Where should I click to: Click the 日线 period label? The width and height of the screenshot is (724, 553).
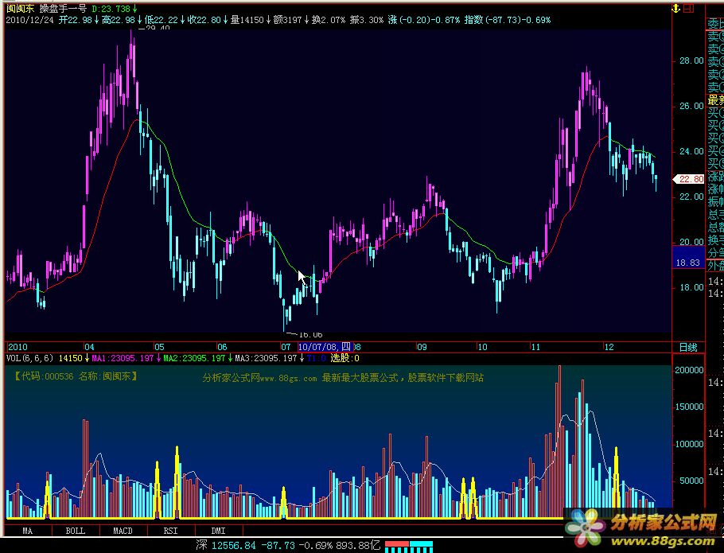[x=688, y=347]
